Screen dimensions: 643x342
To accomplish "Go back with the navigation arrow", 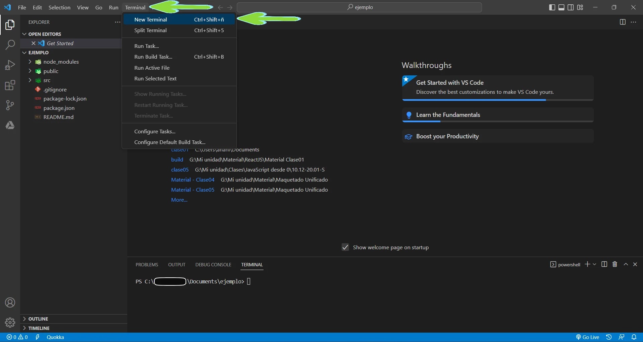I will (x=220, y=7).
